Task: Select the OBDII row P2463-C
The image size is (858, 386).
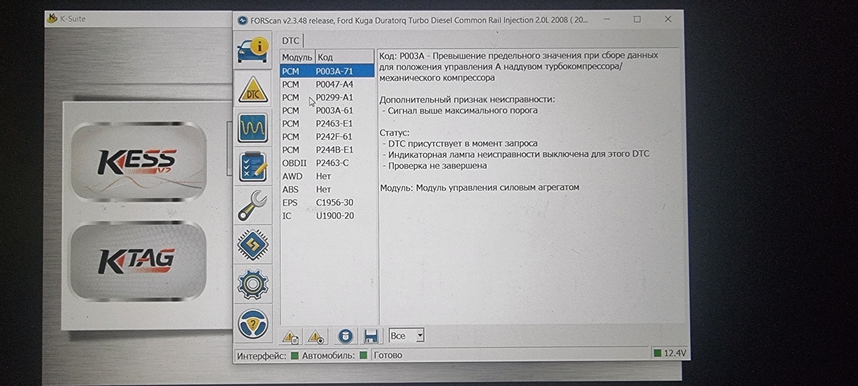Action: [x=327, y=163]
